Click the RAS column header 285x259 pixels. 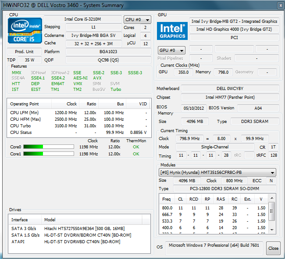(221, 199)
